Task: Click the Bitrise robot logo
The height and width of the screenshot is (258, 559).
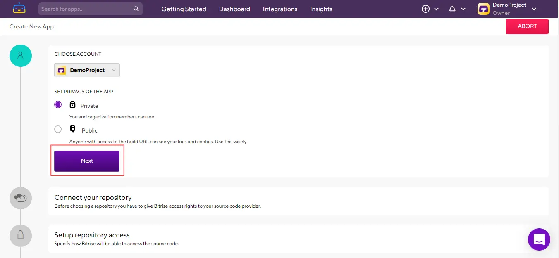Action: 19,9
